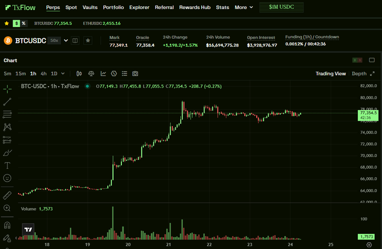382x249 pixels.
Task: Open the Explorer page
Action: pos(139,7)
